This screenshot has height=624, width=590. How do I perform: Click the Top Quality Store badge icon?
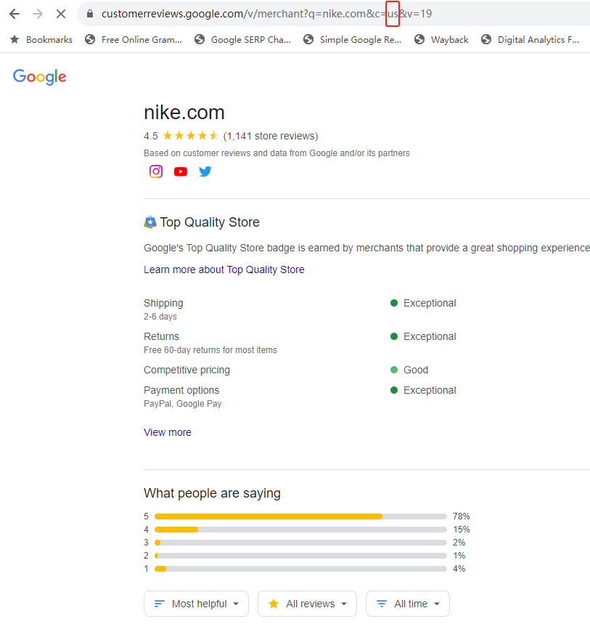[x=150, y=222]
